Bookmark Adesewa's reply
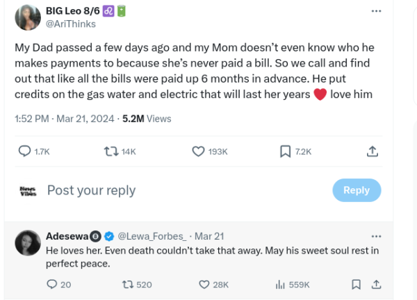The image size is (417, 300). (x=356, y=284)
